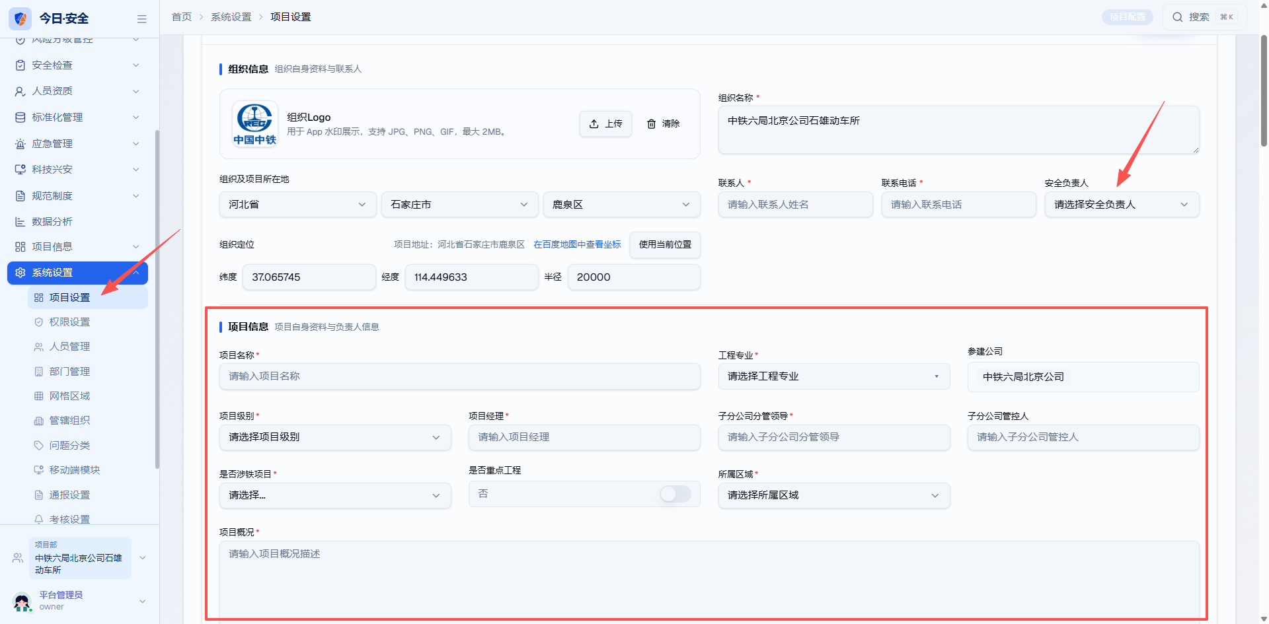Collapse the sidebar with the hamburger icon

141,19
